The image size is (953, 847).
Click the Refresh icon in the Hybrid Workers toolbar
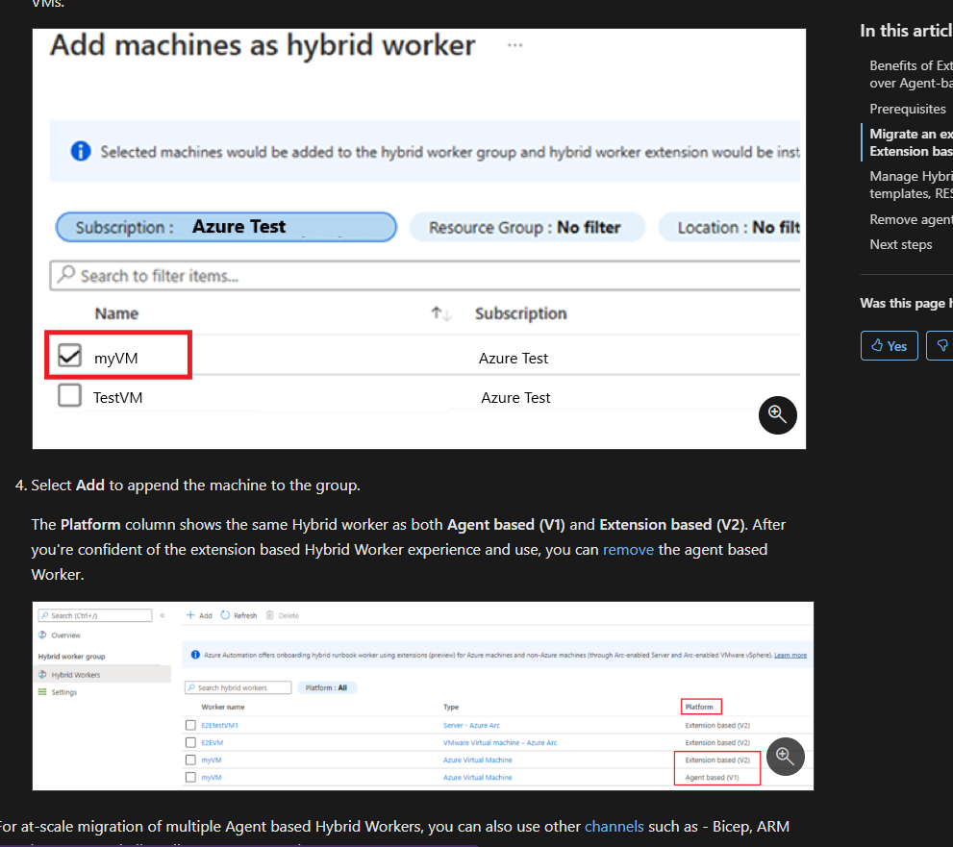point(225,615)
